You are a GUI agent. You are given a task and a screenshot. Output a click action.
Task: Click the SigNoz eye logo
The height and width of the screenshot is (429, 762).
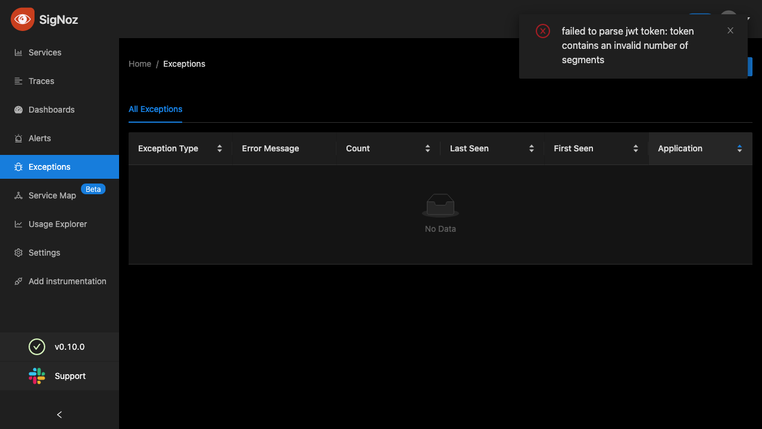23,19
